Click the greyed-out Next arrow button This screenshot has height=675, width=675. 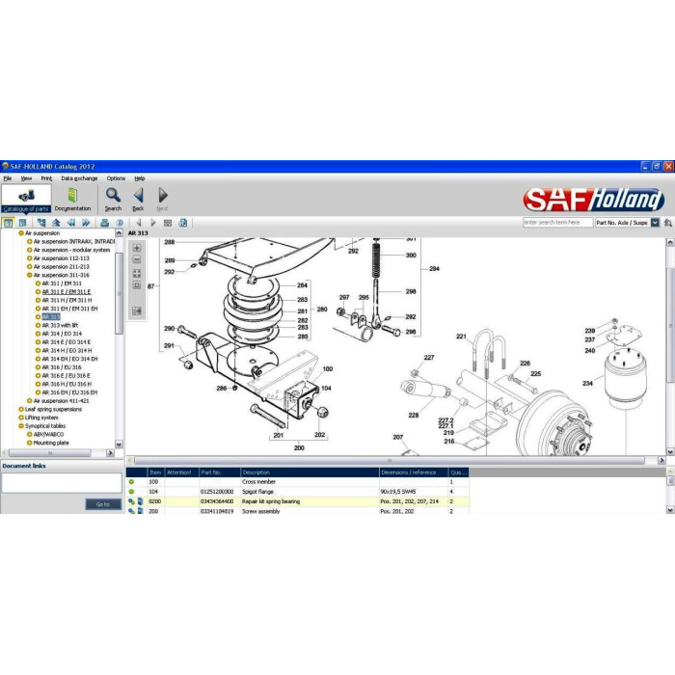[x=162, y=199]
